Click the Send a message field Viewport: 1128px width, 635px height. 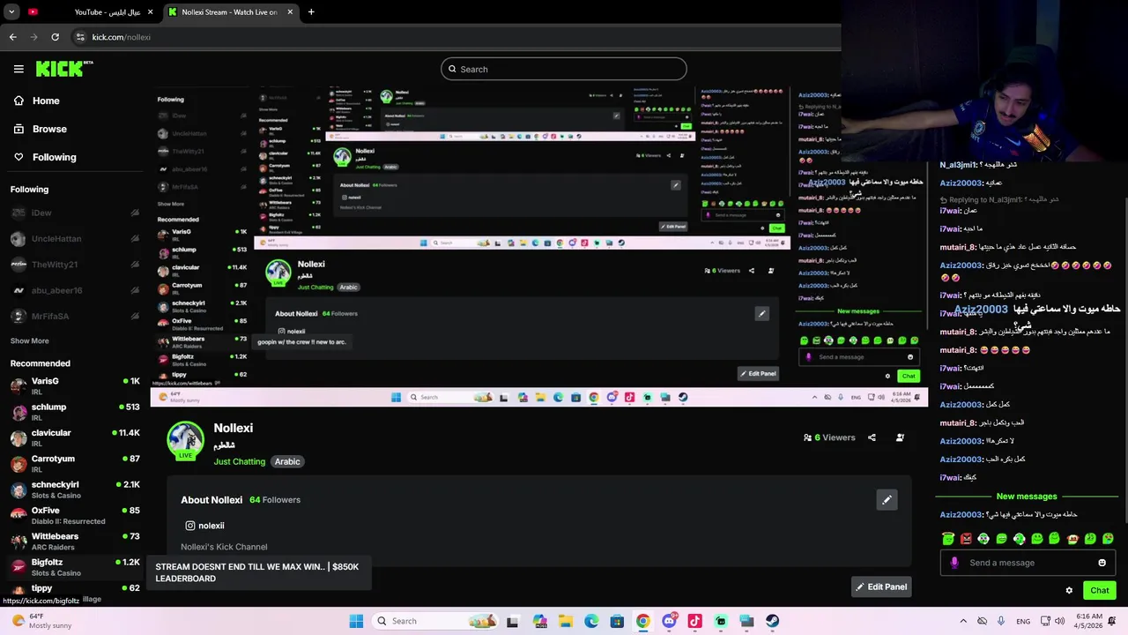click(1028, 563)
